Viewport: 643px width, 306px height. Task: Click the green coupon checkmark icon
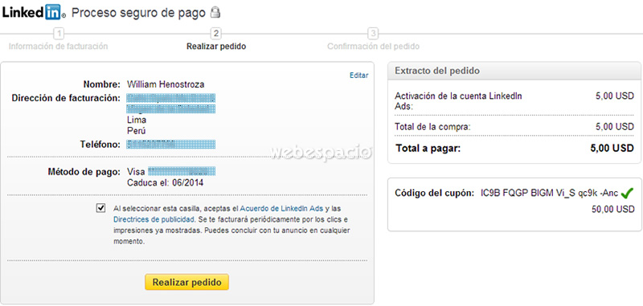coord(628,193)
